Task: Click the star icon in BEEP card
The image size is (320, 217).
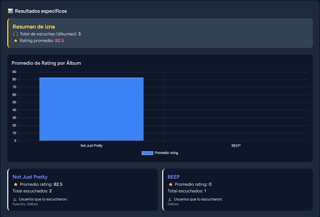Action: 171,184
